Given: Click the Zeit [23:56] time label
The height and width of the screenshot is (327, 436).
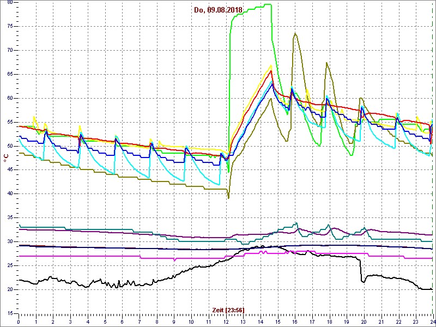Looking at the screenshot, I should (228, 310).
